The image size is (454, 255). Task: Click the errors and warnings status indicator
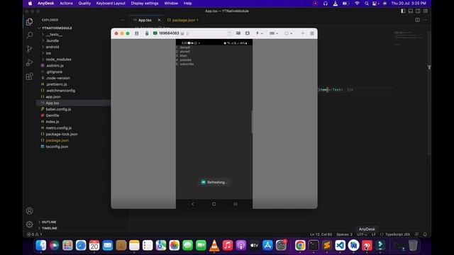tap(35, 234)
